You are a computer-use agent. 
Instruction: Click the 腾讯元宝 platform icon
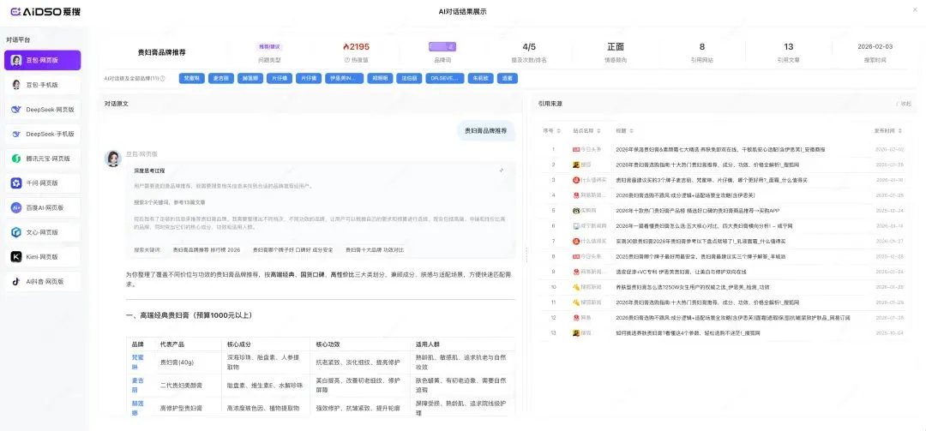click(x=16, y=159)
